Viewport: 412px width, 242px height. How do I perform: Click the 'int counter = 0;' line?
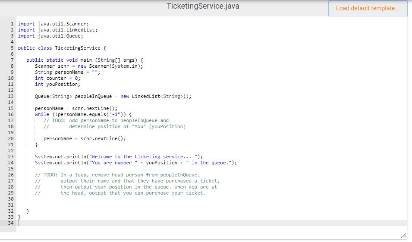tap(57, 79)
